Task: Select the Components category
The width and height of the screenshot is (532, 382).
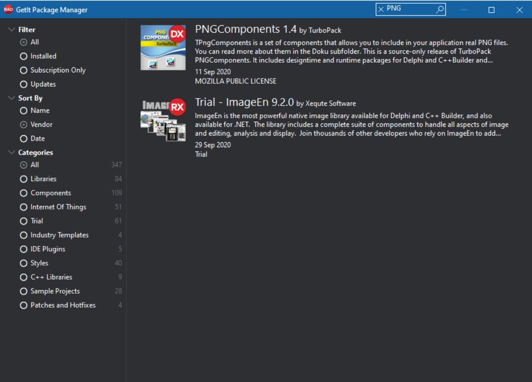Action: [x=45, y=193]
